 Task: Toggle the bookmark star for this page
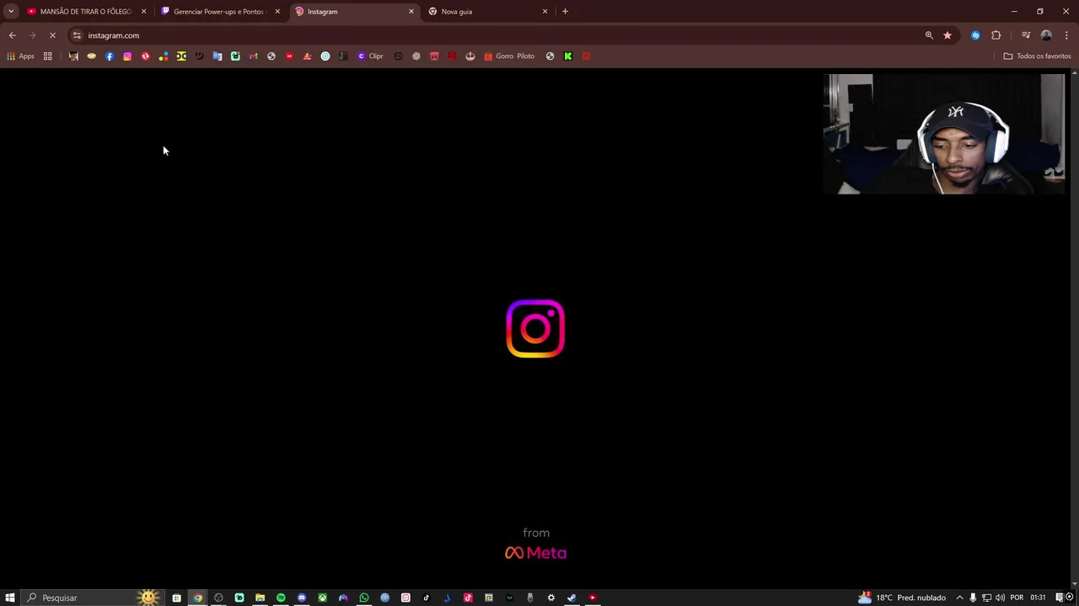pyautogui.click(x=947, y=35)
